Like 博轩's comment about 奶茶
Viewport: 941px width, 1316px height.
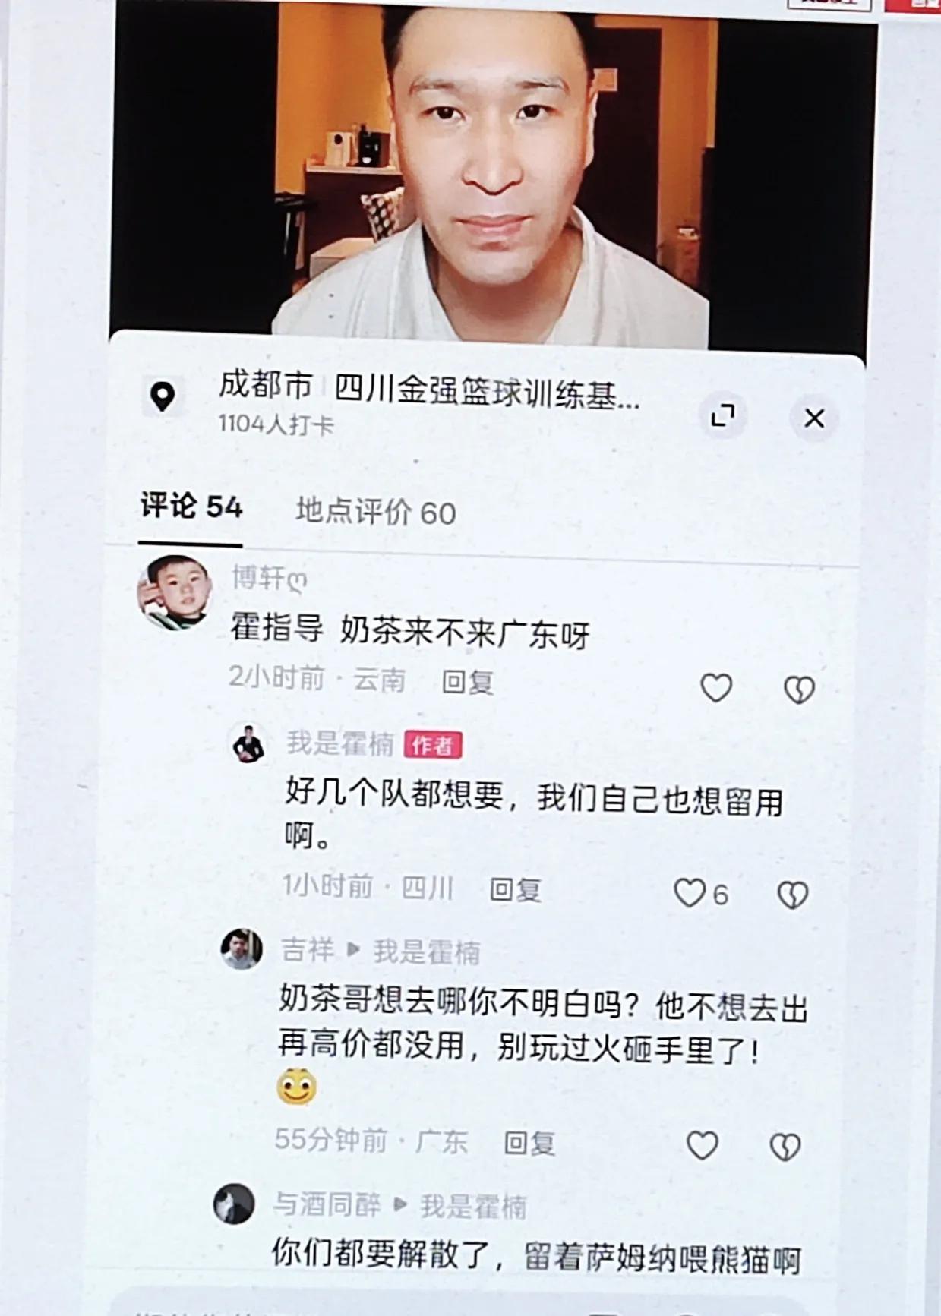(x=715, y=688)
